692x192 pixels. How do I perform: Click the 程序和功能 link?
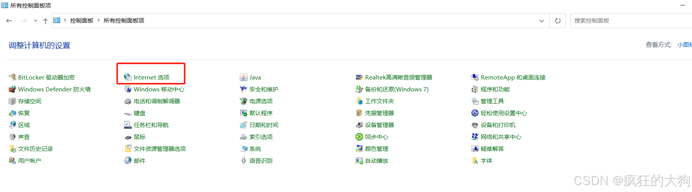pyautogui.click(x=495, y=89)
